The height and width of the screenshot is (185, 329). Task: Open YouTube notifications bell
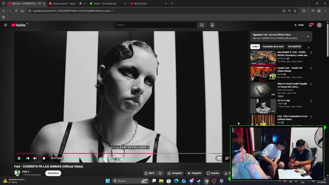(x=310, y=25)
